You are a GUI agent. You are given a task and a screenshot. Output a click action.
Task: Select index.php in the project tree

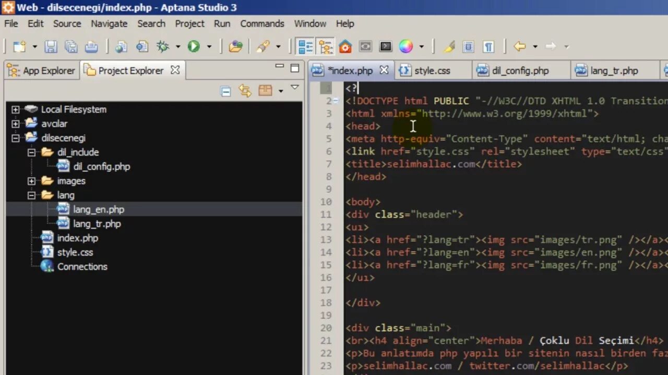pos(77,238)
